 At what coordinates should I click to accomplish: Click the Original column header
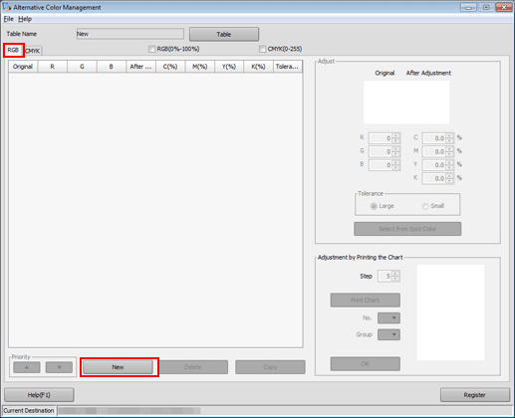23,67
